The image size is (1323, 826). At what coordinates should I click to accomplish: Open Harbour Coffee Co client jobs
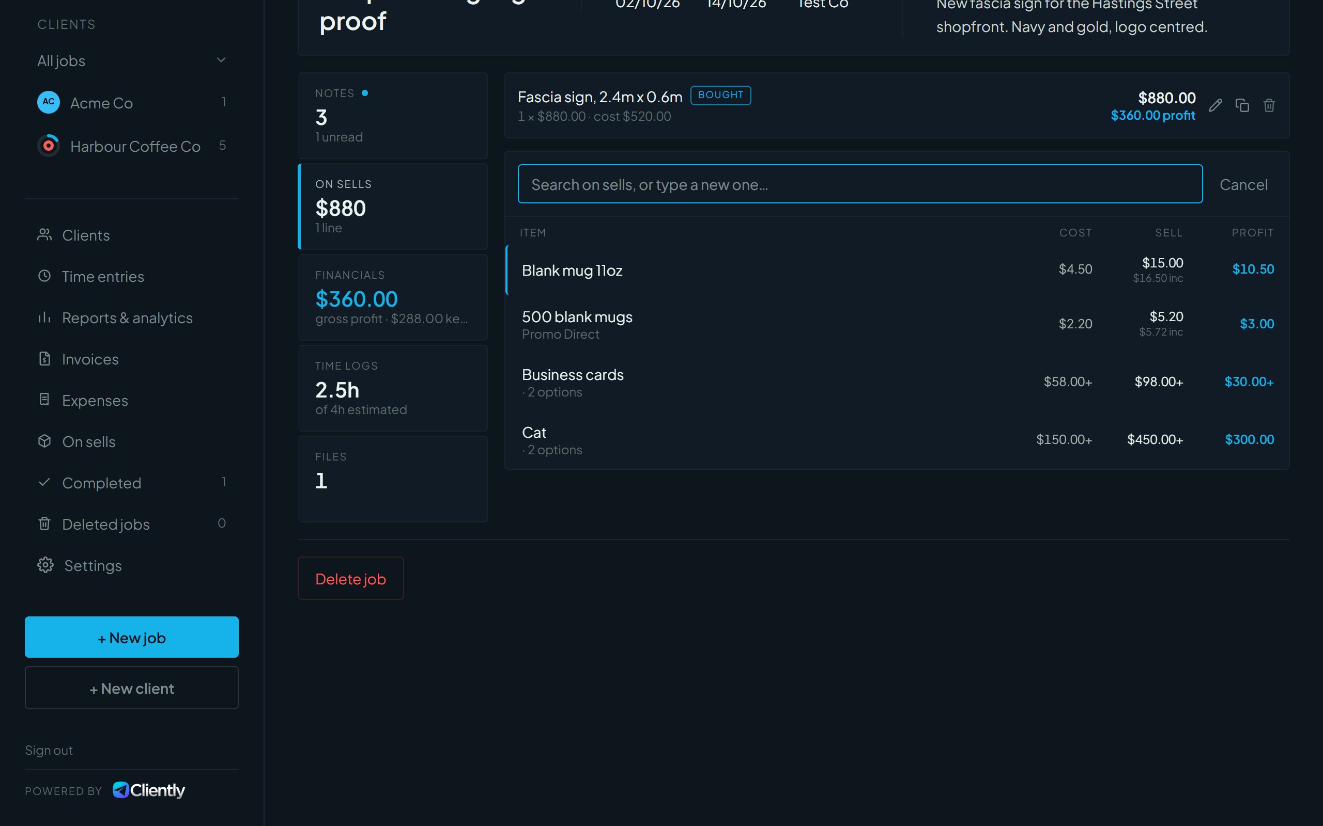click(132, 146)
